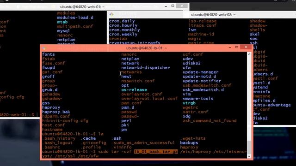This screenshot has width=296, height=166.
Task: Close the web-01 terminal window
Action: point(182,6)
